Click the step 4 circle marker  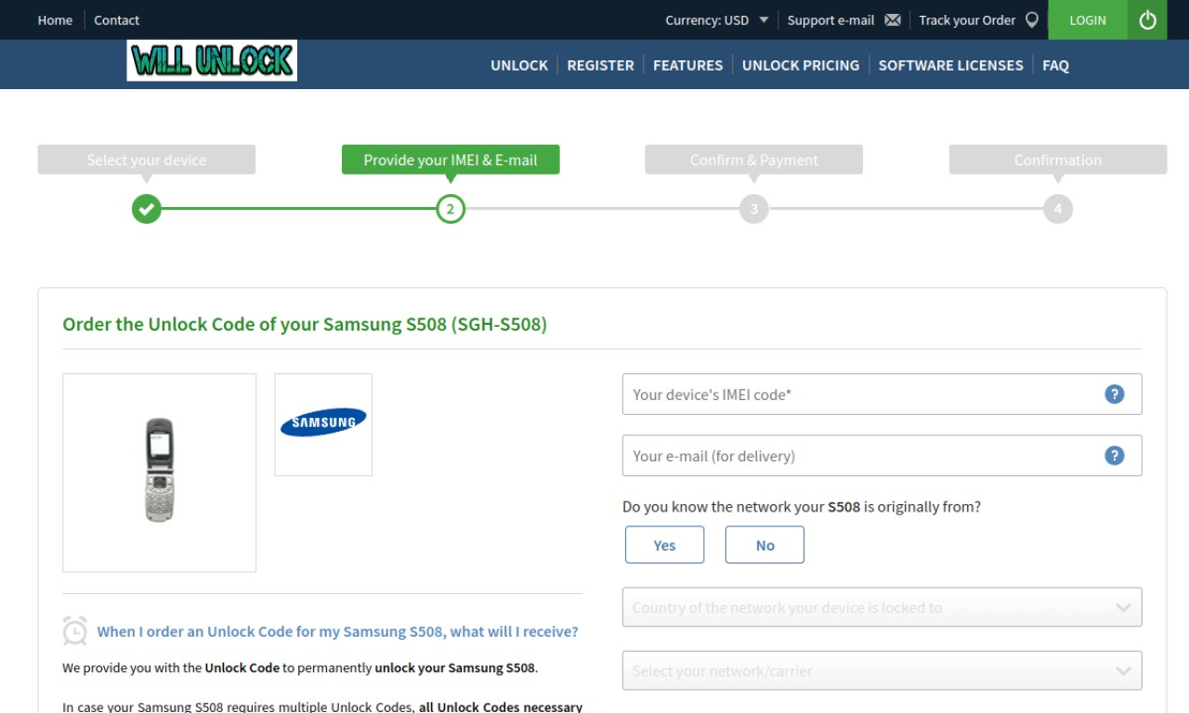click(x=1058, y=209)
